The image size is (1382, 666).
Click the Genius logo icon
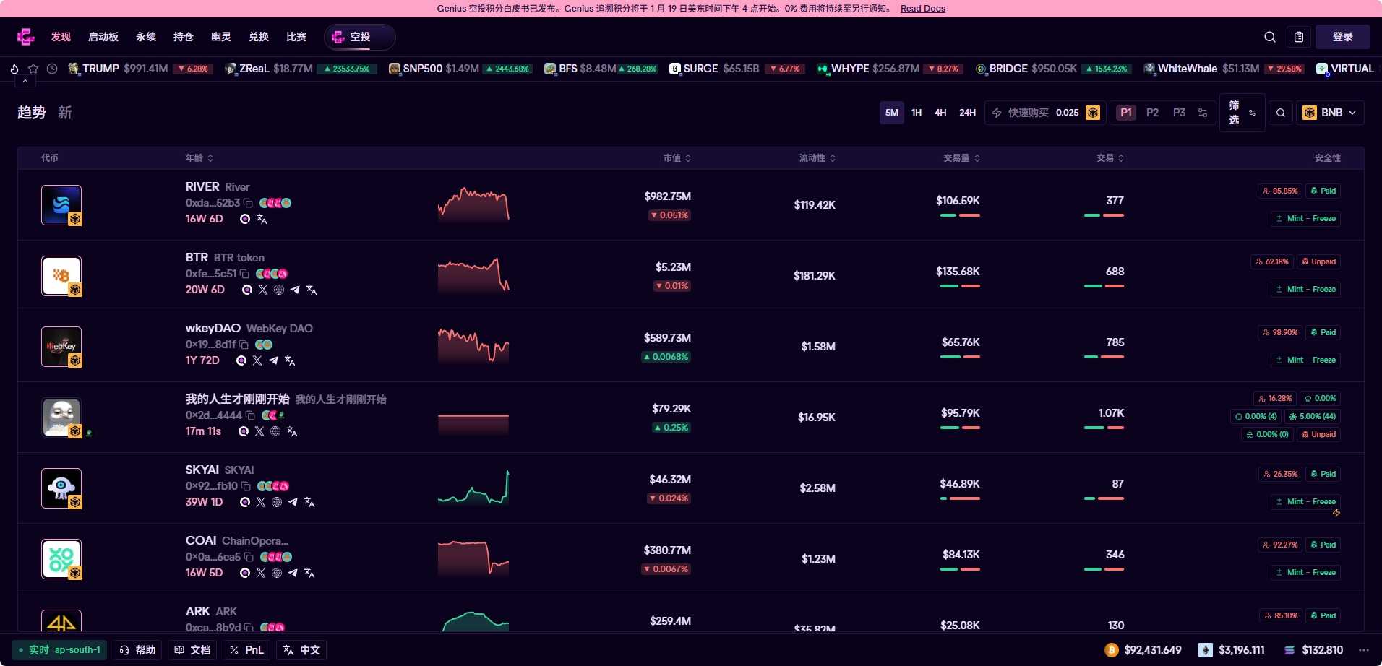pos(26,37)
